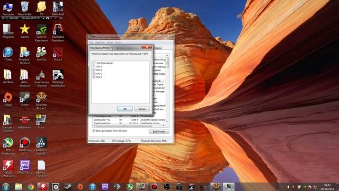Viewport: 339px width, 191px height.
Task: Select the DarthMod Napoleon shortcut
Action: [x=58, y=32]
